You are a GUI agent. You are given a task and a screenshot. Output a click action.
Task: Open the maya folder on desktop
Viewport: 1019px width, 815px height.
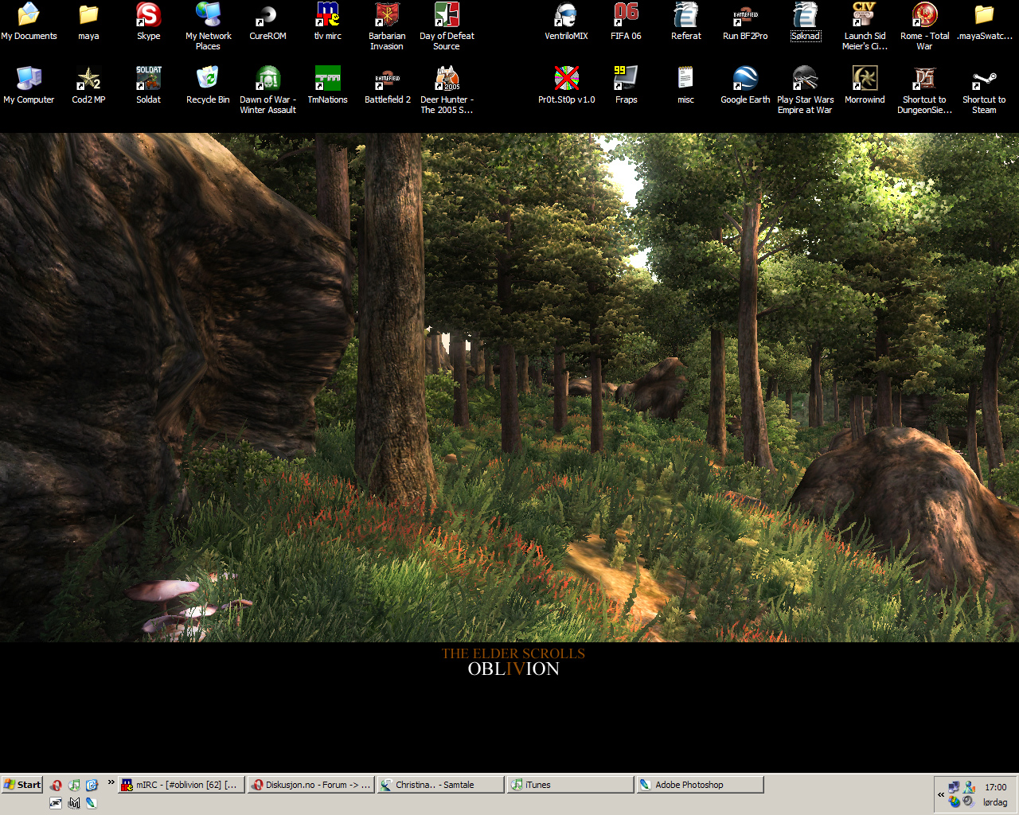88,21
